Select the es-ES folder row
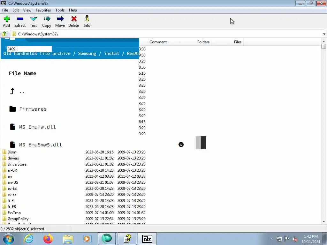 click(74, 188)
